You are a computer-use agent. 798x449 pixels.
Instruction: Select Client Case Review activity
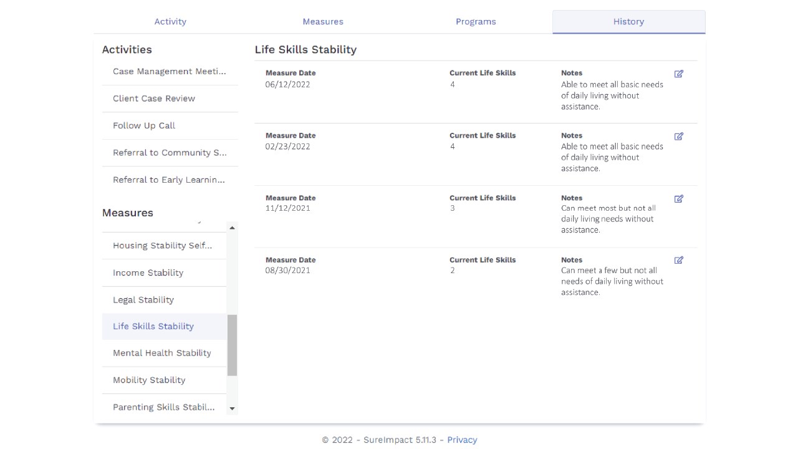[154, 99]
